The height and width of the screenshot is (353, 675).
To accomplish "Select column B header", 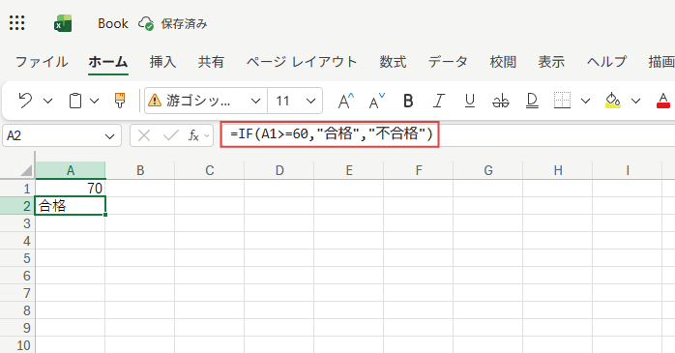I will 140,170.
